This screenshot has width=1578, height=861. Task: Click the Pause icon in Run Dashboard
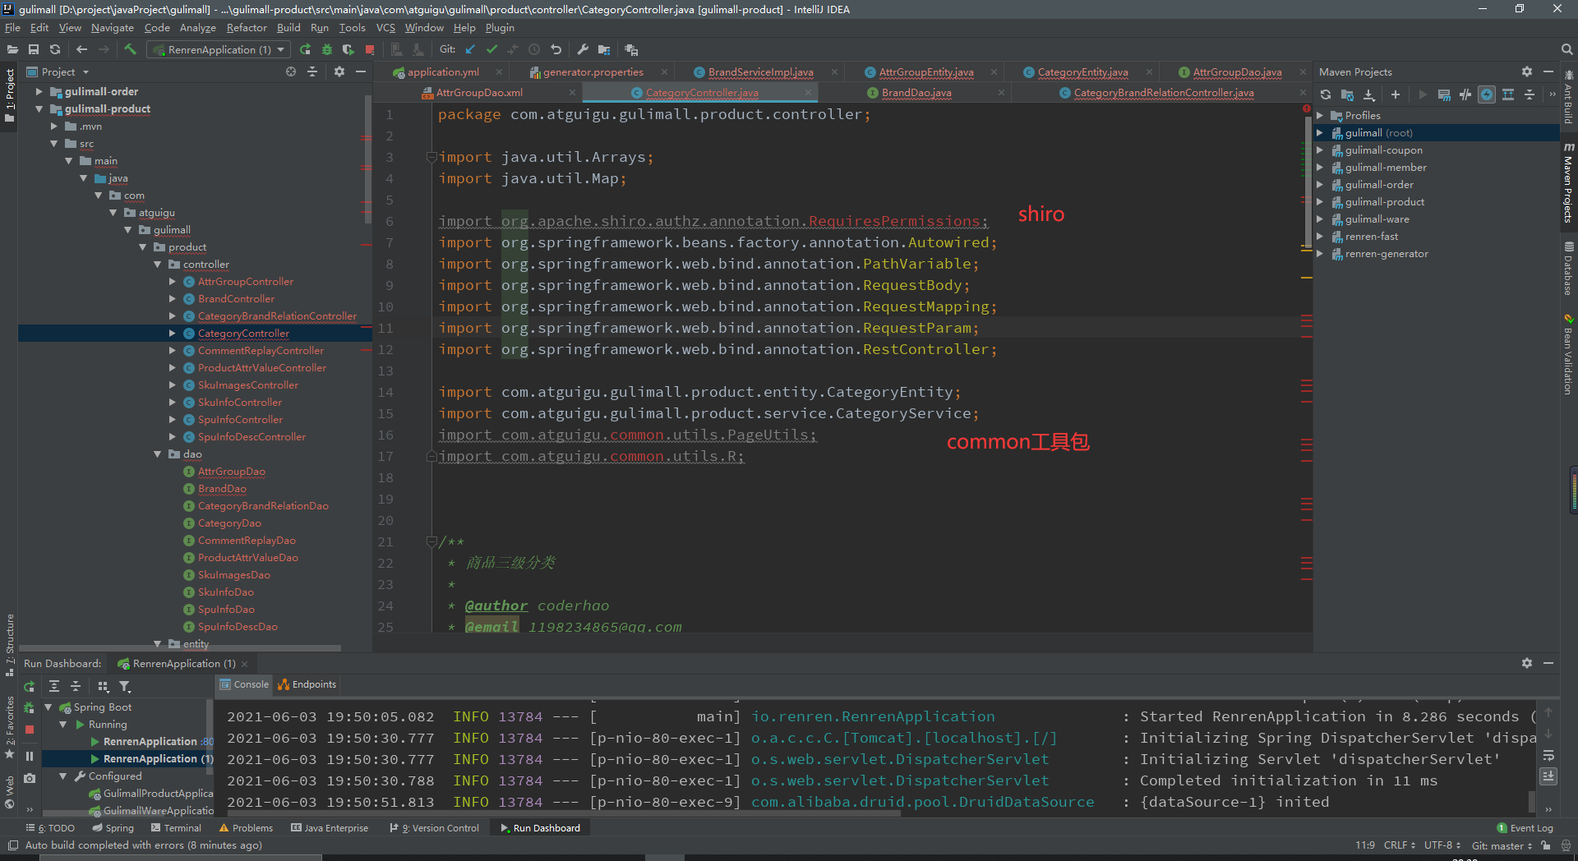click(x=30, y=756)
